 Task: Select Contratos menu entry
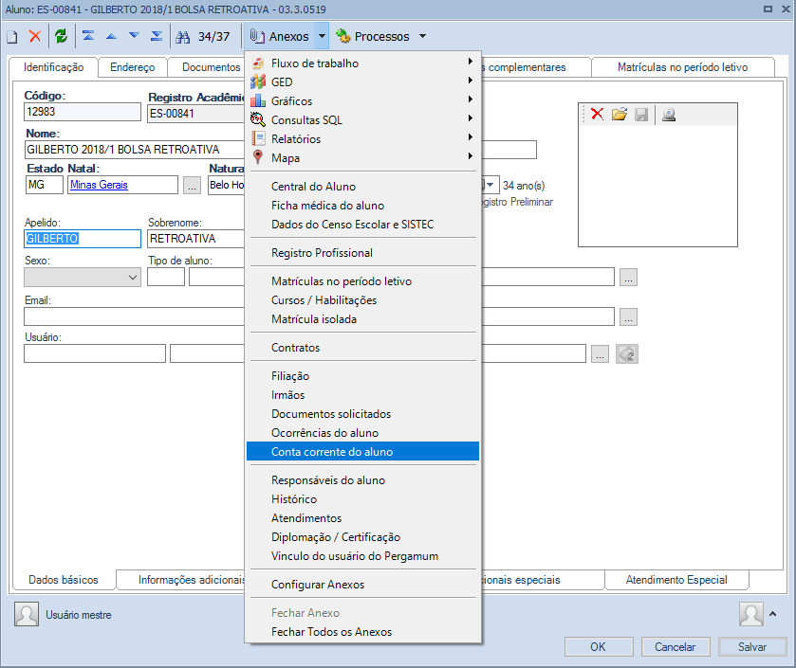(363, 348)
